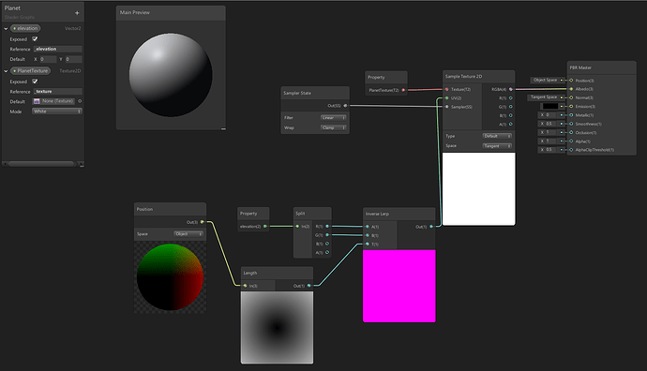Click the PBR Master AlphaClipThreshold(1) port

571,150
